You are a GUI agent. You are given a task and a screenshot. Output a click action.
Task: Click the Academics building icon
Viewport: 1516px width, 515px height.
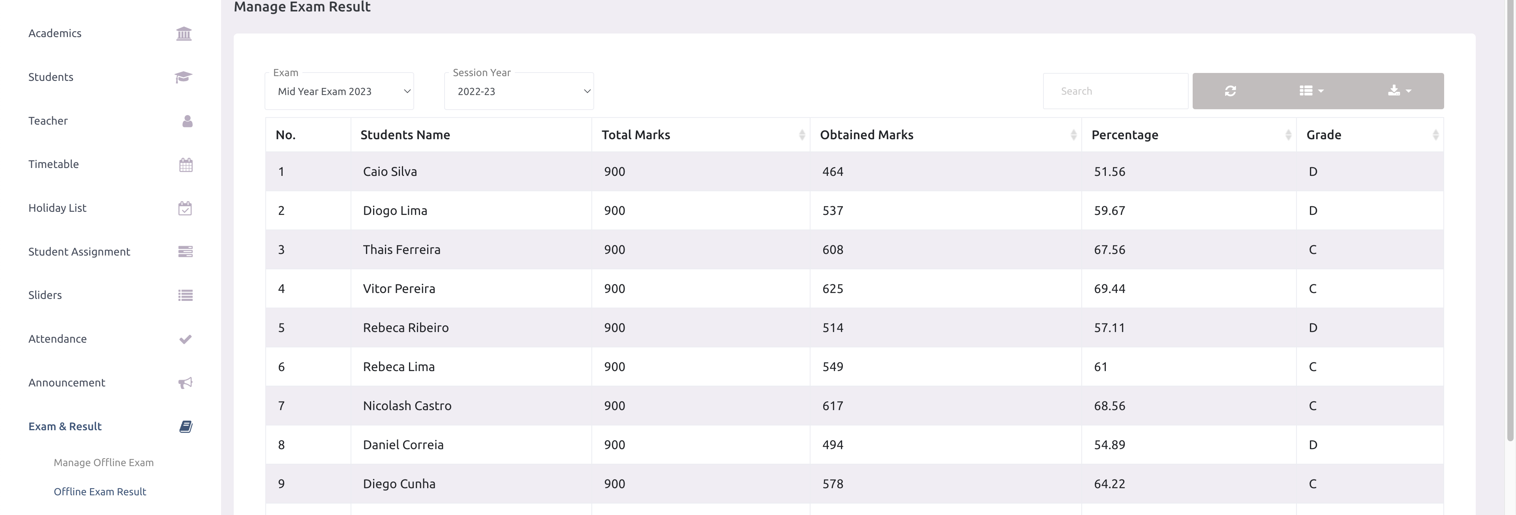coord(184,34)
